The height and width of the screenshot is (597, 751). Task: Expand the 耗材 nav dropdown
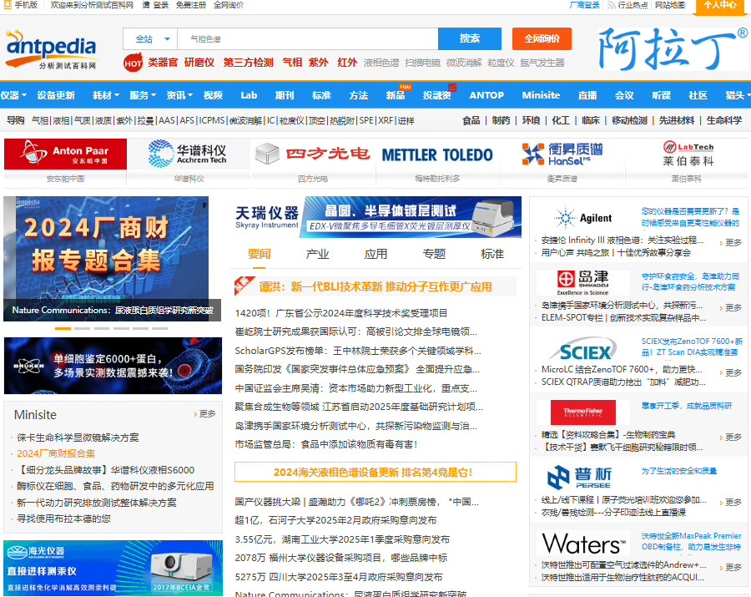click(x=106, y=95)
